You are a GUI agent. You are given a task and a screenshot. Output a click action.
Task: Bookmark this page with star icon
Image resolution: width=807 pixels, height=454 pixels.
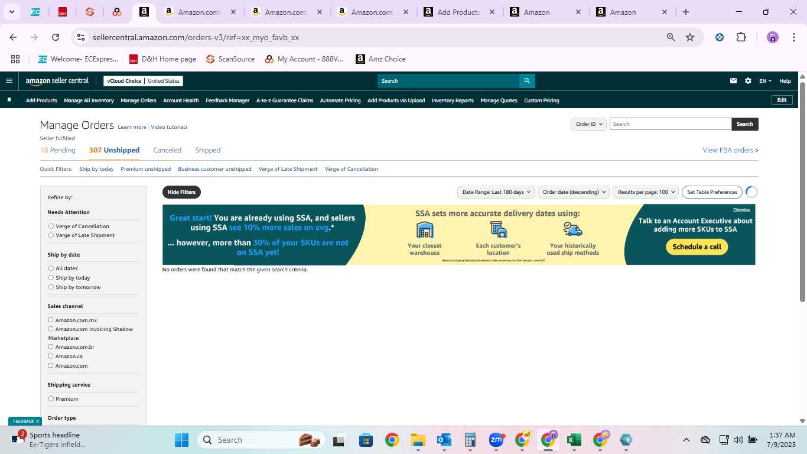690,37
